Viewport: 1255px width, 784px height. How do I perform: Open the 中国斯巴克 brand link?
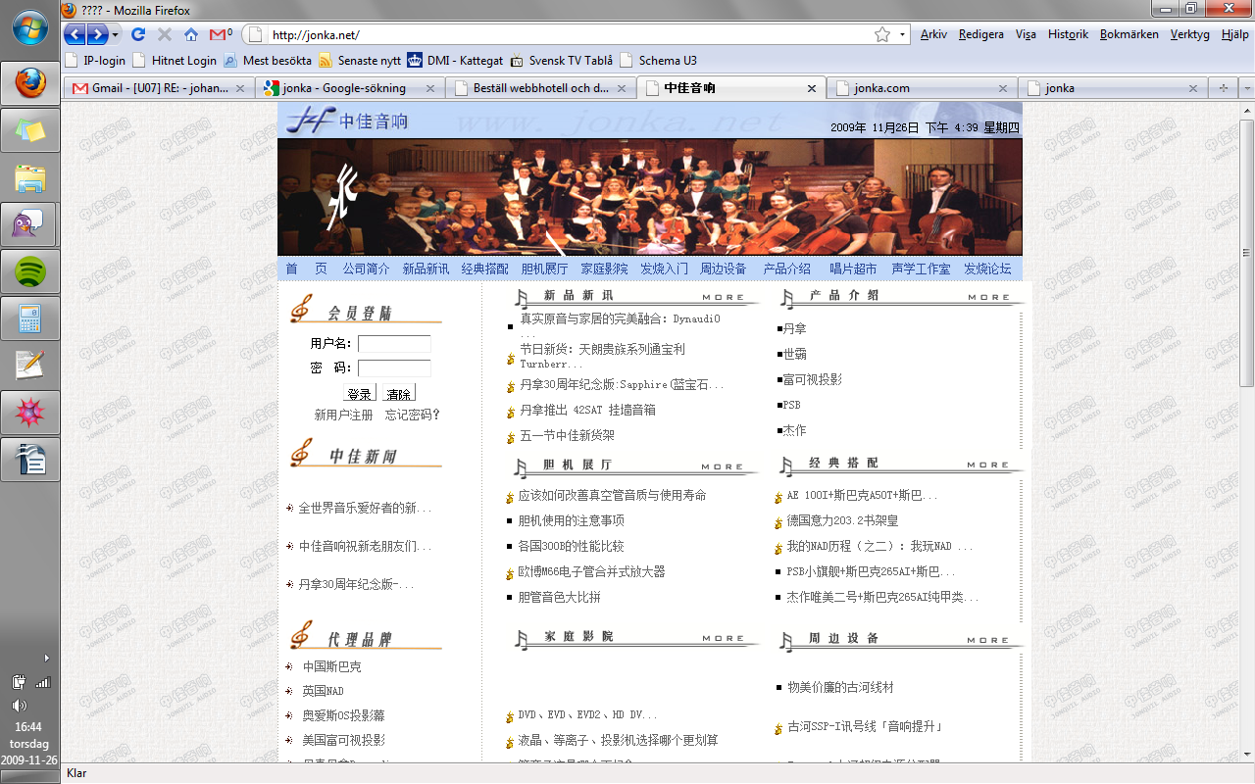[331, 666]
